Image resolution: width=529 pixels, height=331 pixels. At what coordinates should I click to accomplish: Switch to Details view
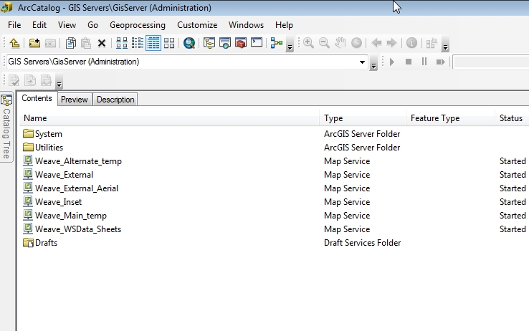153,43
